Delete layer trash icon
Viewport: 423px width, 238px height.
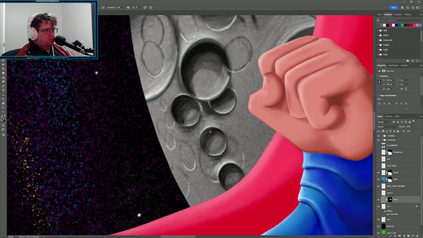click(x=417, y=236)
